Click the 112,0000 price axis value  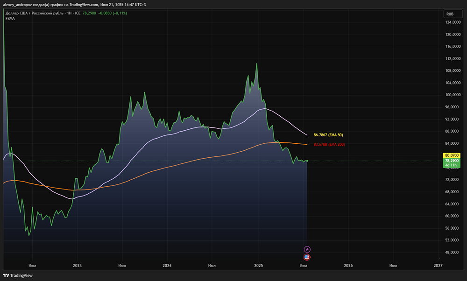click(453, 59)
